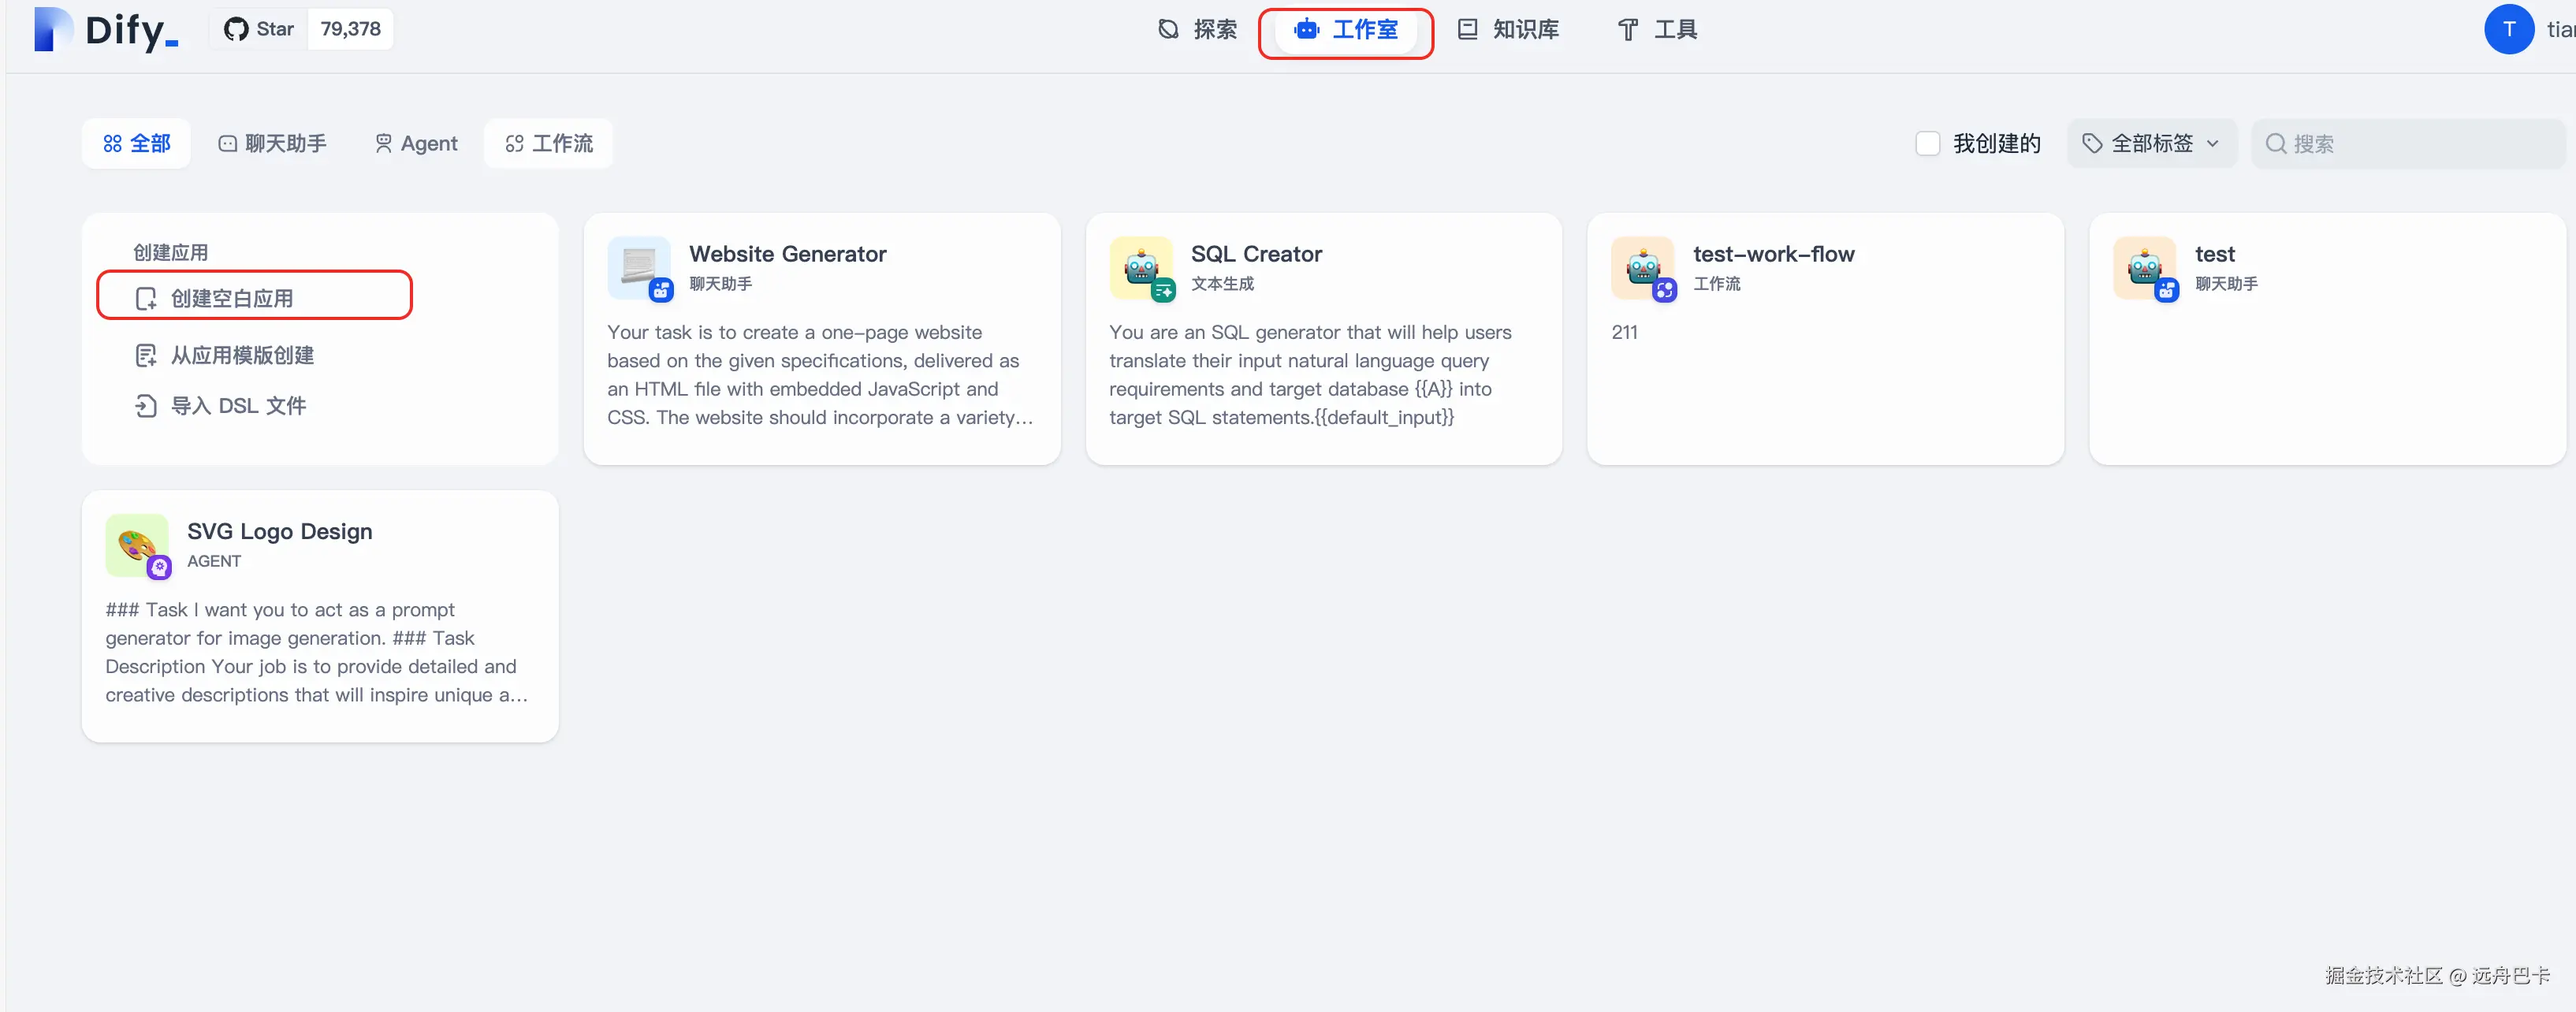Click the SQL Creator robot icon
The height and width of the screenshot is (1012, 2576).
pos(1141,267)
